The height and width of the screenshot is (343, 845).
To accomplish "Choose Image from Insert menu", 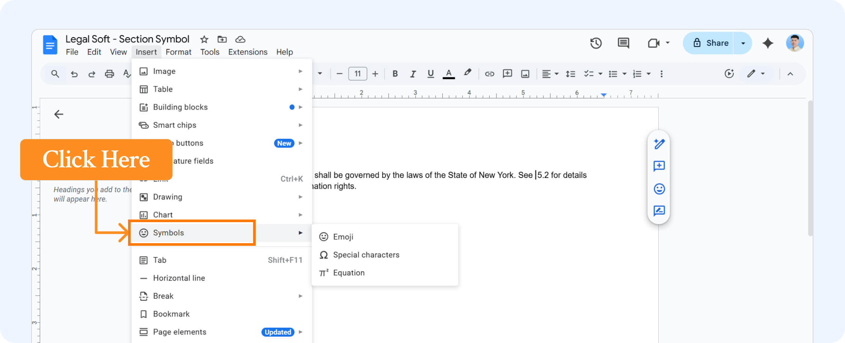I will coord(222,71).
